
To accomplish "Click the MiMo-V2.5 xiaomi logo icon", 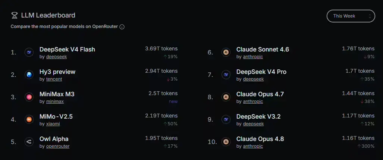I will click(29, 119).
